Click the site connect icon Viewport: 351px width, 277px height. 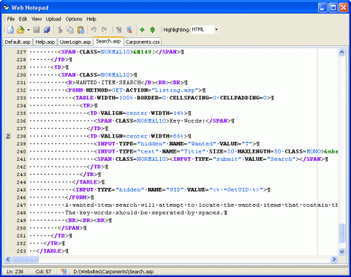pyautogui.click(x=119, y=30)
